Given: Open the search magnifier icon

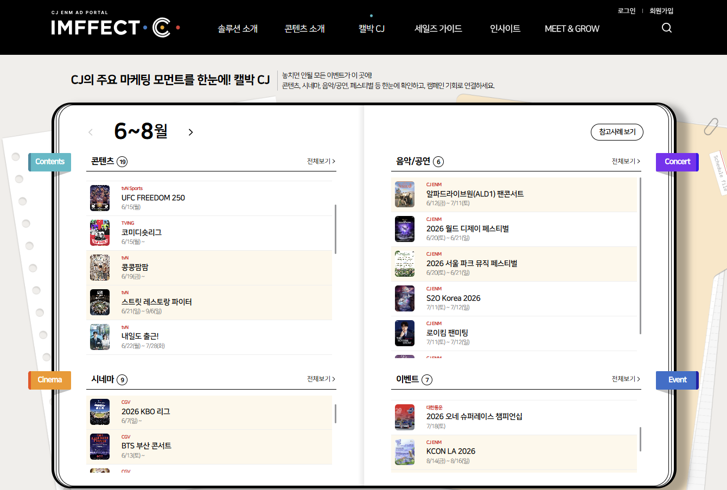Looking at the screenshot, I should (x=667, y=28).
